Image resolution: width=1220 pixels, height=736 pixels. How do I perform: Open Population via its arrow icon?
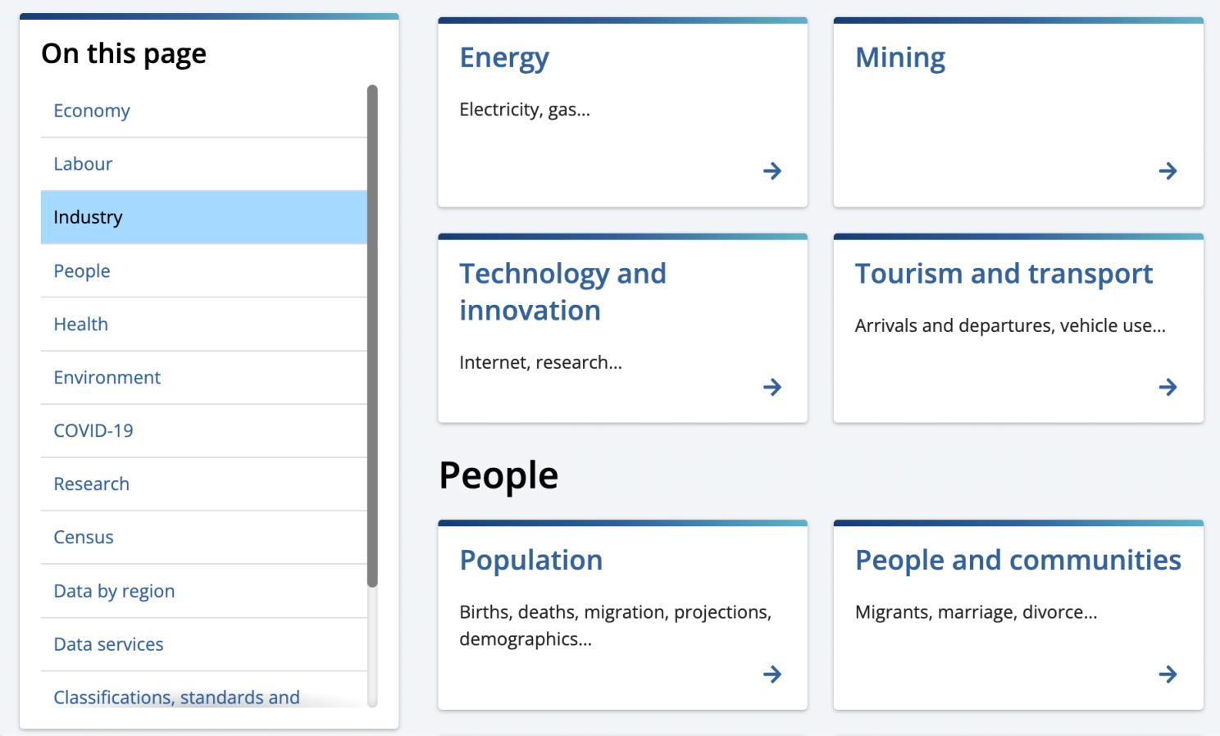pos(772,674)
